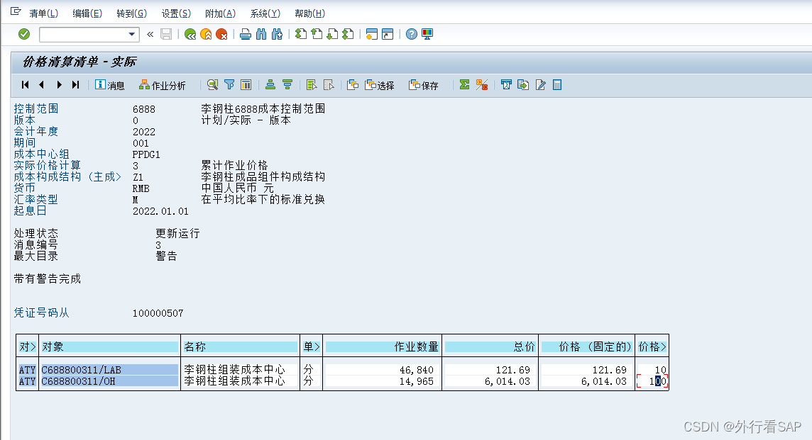Click the Find binoculars icon
Screen dimensions: 812x440
[261, 34]
